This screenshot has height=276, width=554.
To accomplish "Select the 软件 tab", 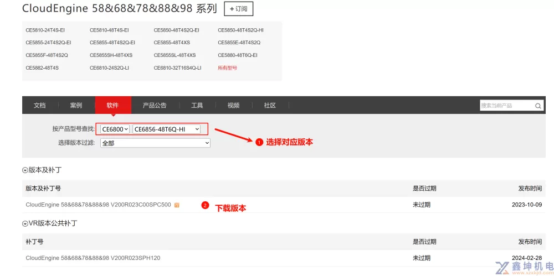I will pos(112,105).
